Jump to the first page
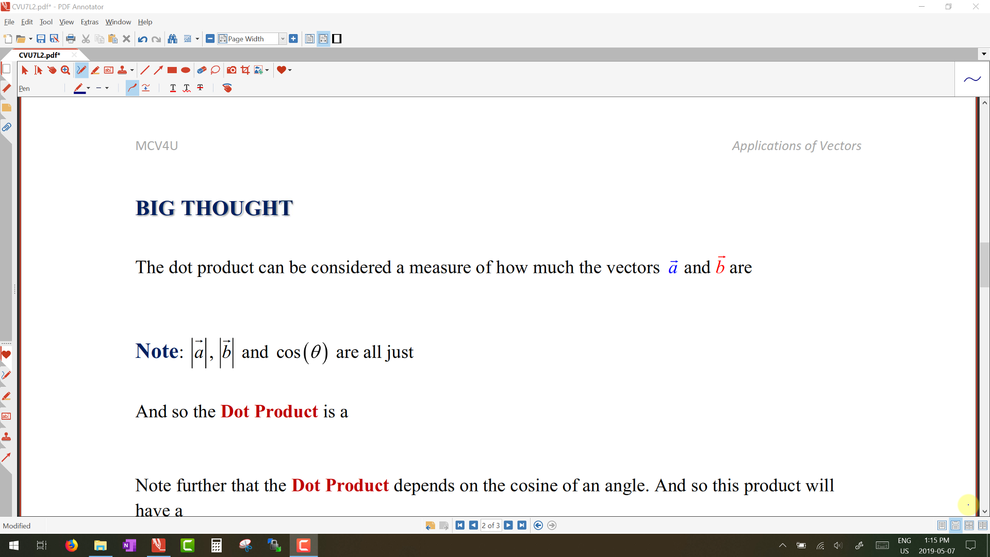 [x=460, y=526]
